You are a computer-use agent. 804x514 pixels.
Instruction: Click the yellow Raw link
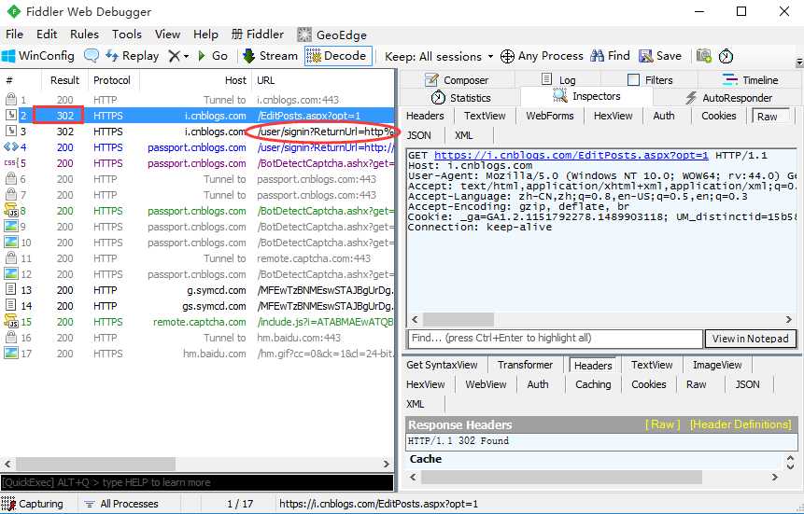[x=663, y=424]
